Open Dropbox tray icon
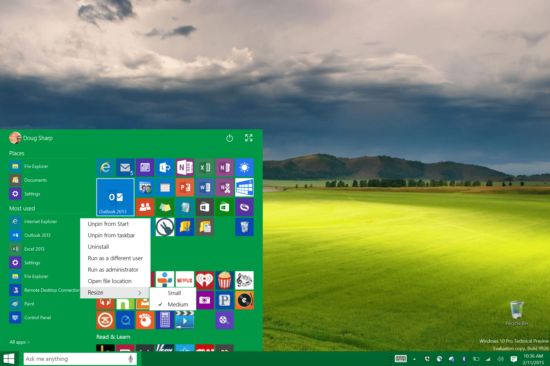The height and width of the screenshot is (366, 550). [427, 359]
